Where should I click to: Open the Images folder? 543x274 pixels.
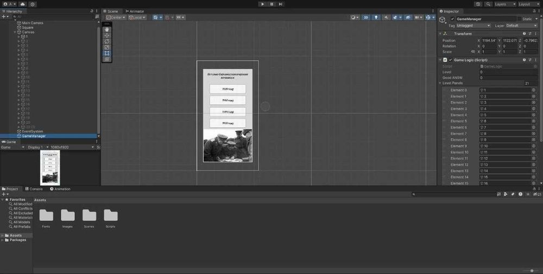pos(67,218)
